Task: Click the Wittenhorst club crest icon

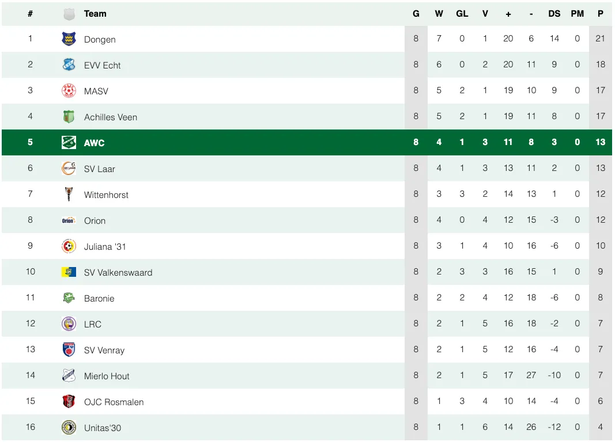Action: pyautogui.click(x=69, y=195)
